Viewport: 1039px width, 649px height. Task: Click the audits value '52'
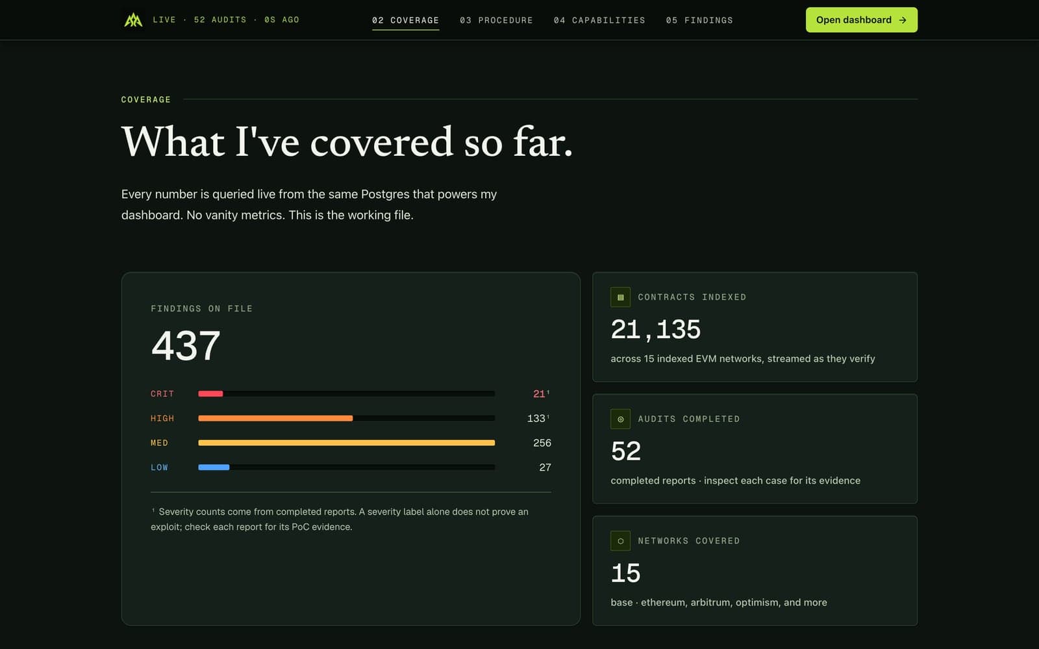[x=625, y=452]
